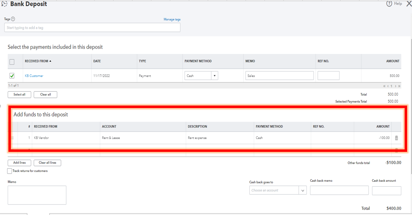Click the Add lines button

19,163
